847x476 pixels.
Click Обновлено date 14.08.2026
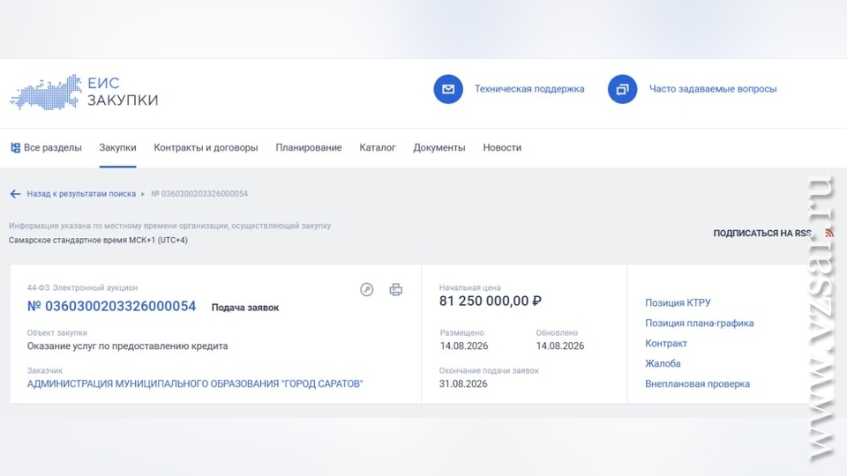click(x=560, y=346)
